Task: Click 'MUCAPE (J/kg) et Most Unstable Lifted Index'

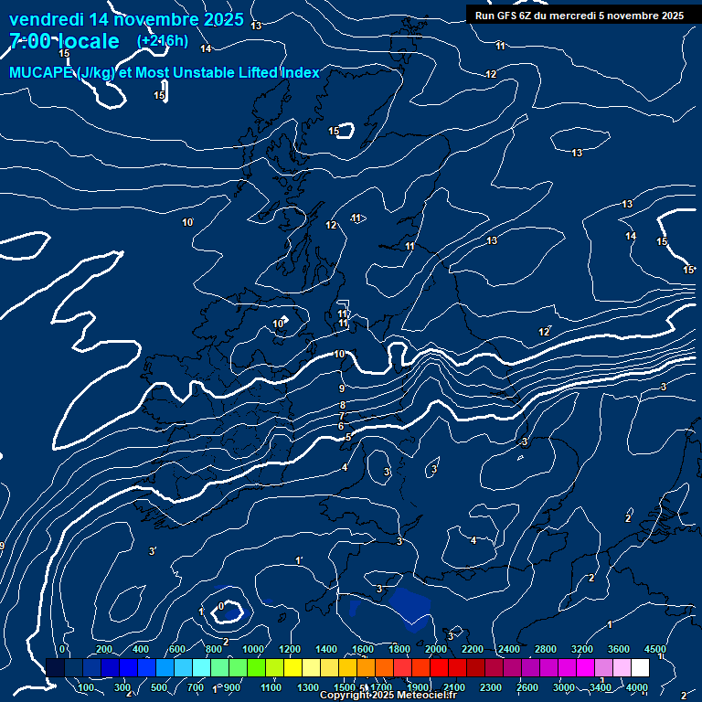Action: 165,72
